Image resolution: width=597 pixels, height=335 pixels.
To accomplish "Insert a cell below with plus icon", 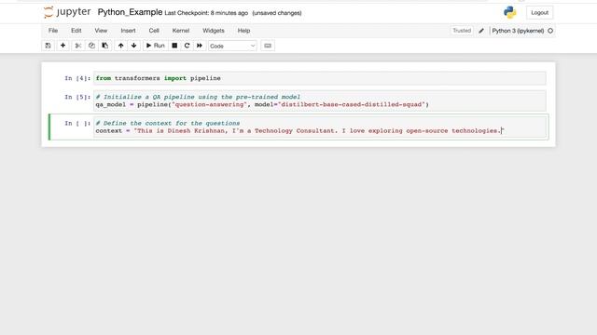I will point(62,46).
